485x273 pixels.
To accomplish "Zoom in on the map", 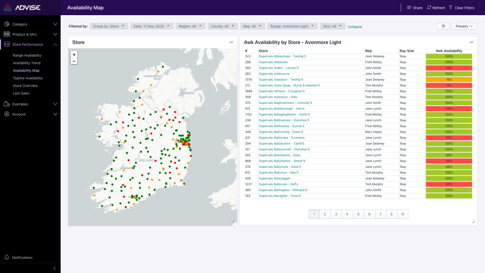I will [x=74, y=55].
